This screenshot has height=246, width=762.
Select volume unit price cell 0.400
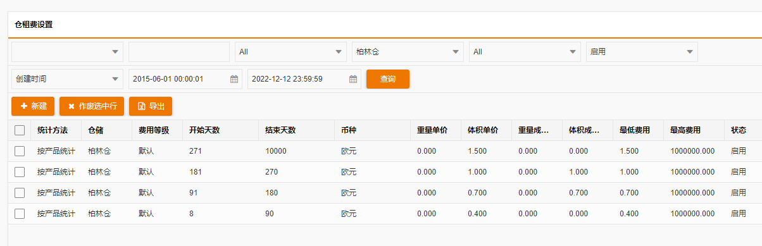(487, 214)
